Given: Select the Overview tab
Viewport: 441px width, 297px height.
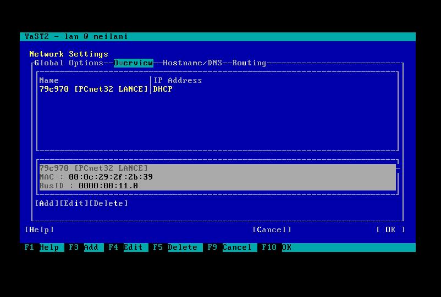Looking at the screenshot, I should click(x=133, y=63).
